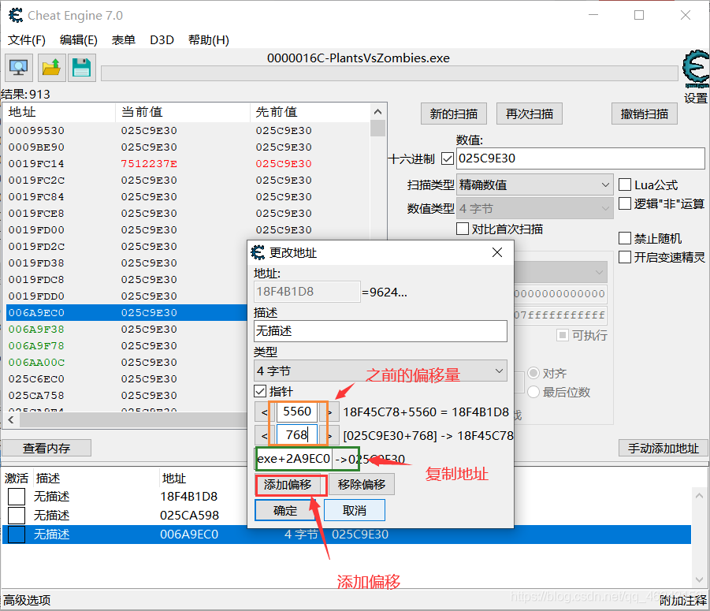Click the 当前值 column header
Image resolution: width=710 pixels, height=611 pixels.
pos(183,112)
